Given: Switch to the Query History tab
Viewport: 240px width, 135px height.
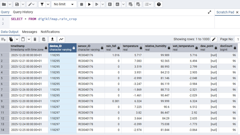Looking at the screenshot, I should (x=23, y=12).
